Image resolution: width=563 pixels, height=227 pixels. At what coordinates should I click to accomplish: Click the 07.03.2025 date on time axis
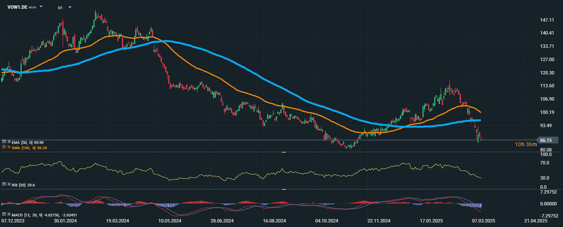483,221
